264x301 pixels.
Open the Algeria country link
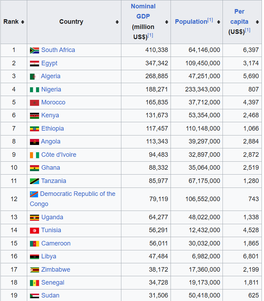coord(51,76)
